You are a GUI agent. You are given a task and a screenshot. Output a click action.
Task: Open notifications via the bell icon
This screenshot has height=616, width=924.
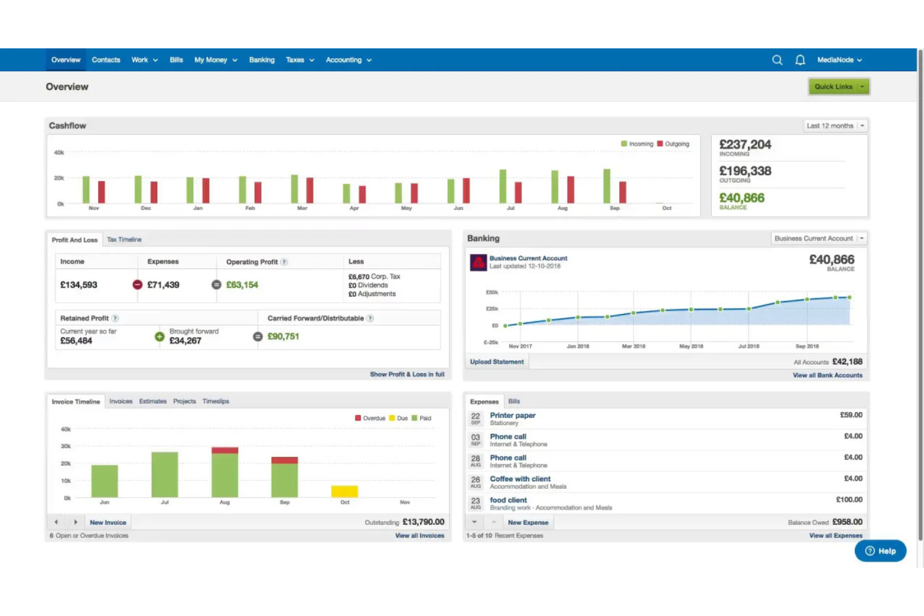(x=800, y=59)
